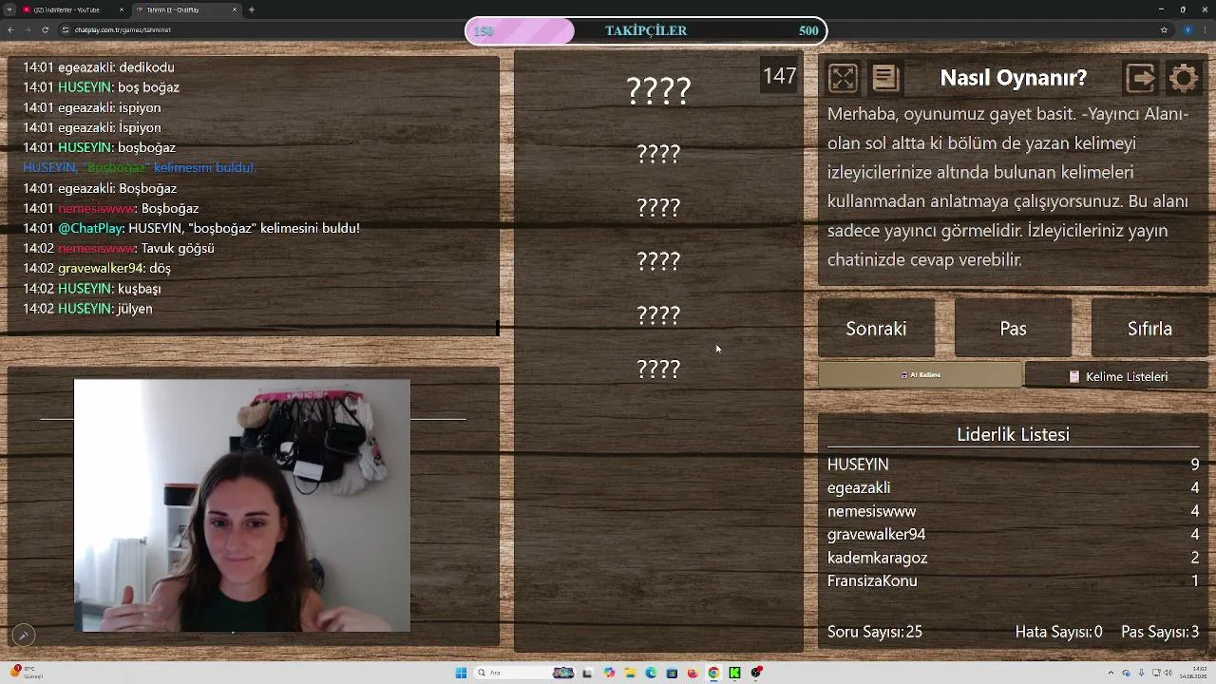Screen dimensions: 1216x684
Task: Click the Pas button
Action: [x=1013, y=329]
